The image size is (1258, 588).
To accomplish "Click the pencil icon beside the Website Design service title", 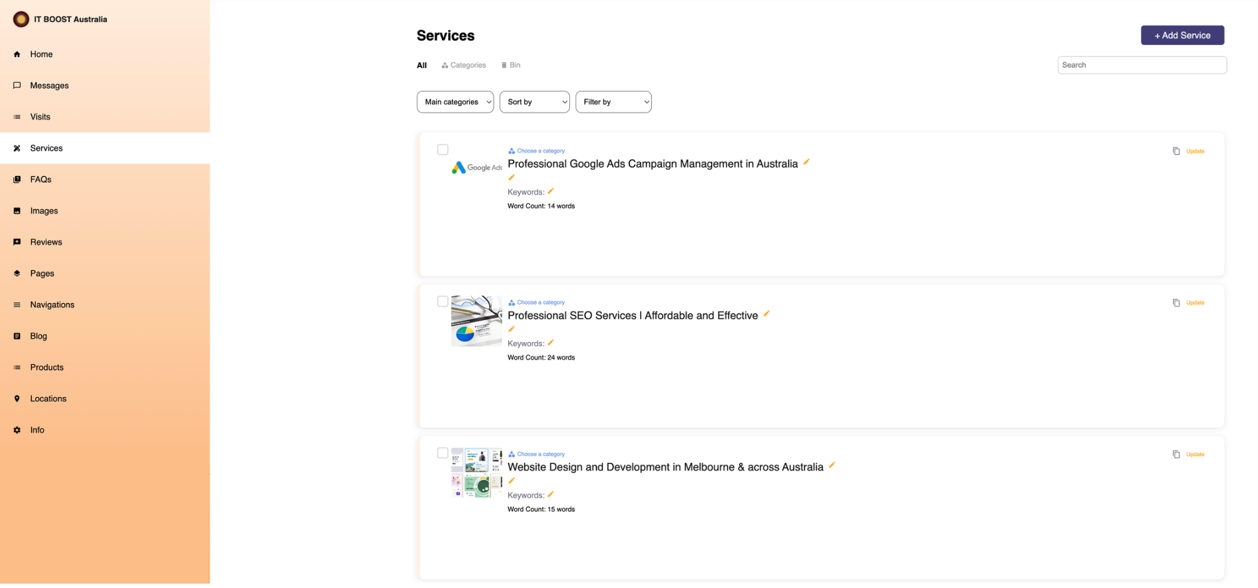I will pos(832,465).
